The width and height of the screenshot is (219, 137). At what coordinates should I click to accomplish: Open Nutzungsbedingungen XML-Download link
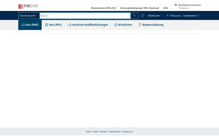coord(139,8)
